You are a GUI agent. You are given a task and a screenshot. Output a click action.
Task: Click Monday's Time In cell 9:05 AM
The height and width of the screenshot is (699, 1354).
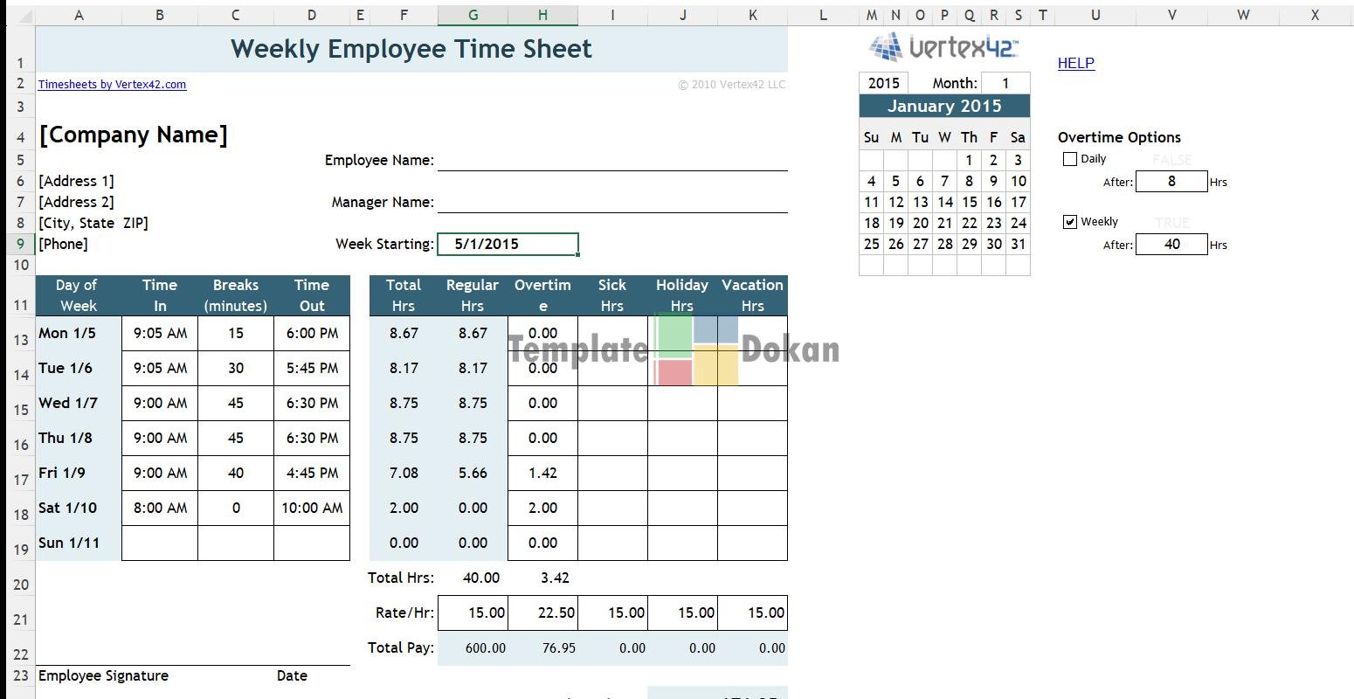click(x=160, y=333)
